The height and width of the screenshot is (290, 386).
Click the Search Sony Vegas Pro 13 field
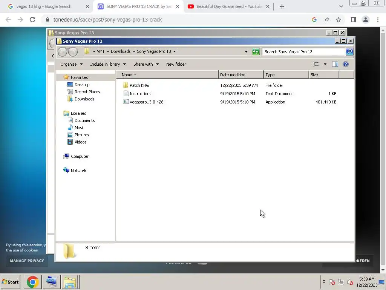[303, 51]
